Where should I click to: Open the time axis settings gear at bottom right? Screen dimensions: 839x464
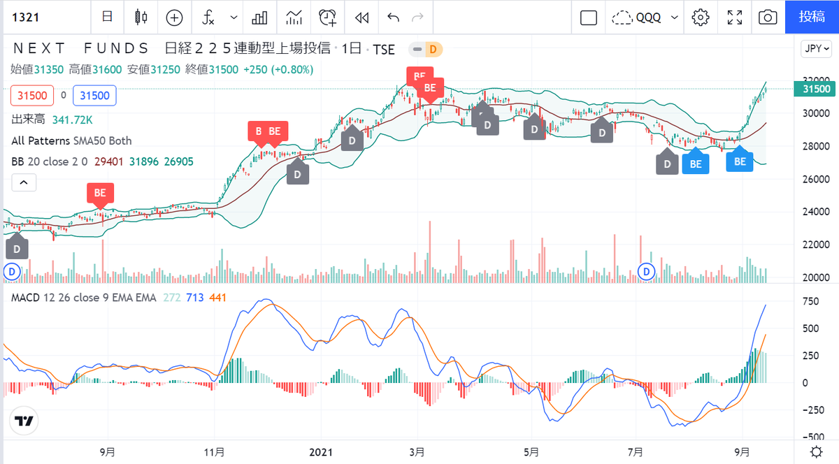click(x=816, y=451)
